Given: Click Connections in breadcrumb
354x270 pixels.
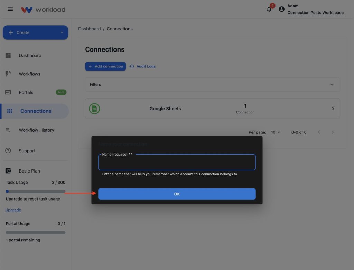Looking at the screenshot, I should 119,29.
